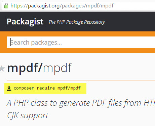
Task: Click "packagist.org" domain in the address bar
Action: click(44, 6)
